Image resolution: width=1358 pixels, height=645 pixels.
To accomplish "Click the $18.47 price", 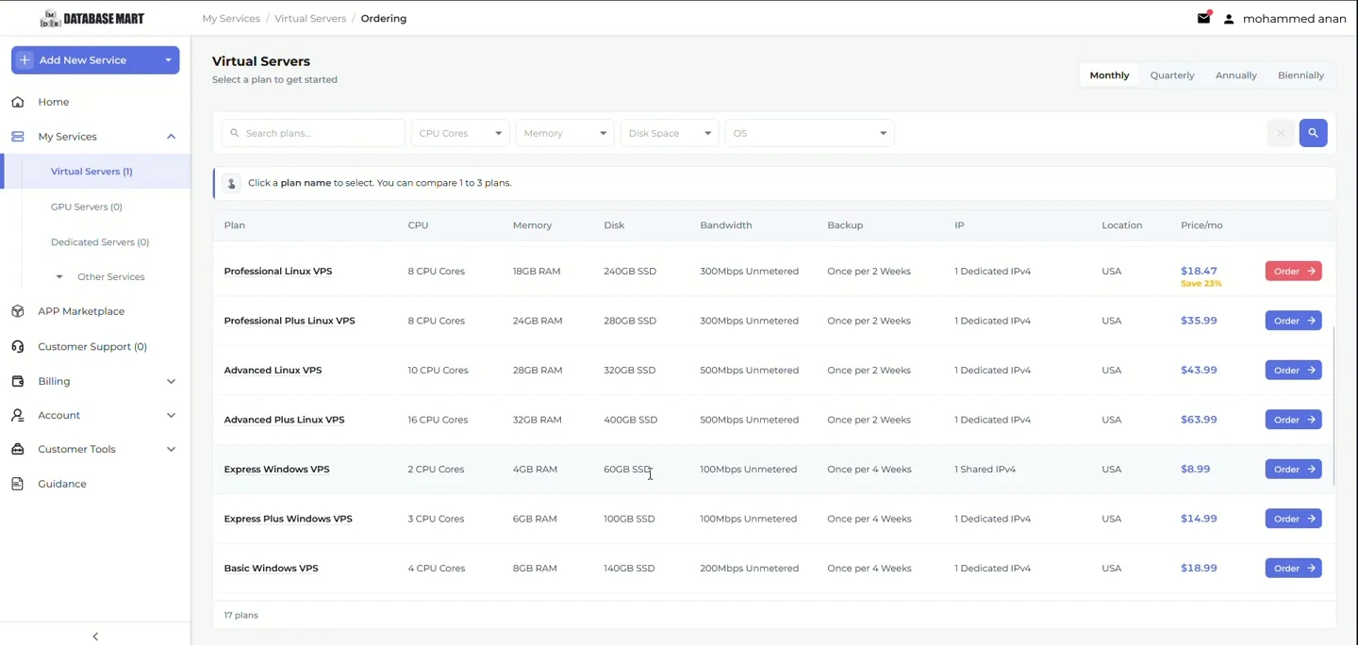I will point(1199,271).
